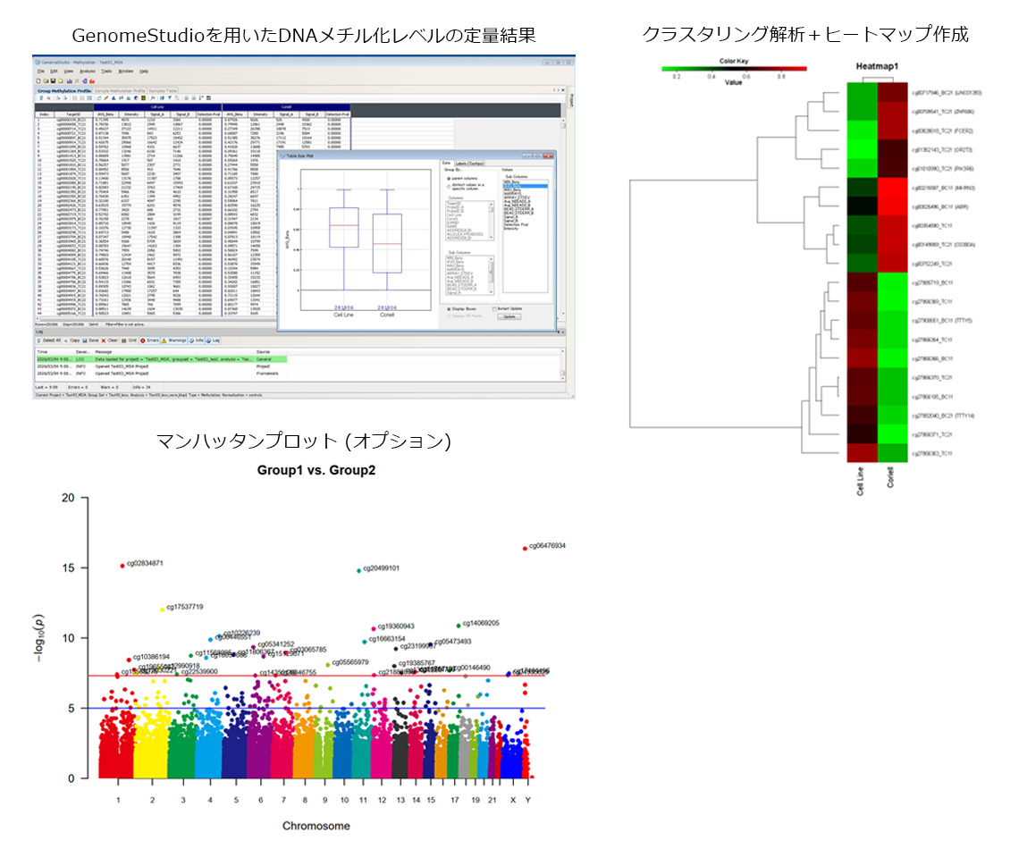Toggle the Info filter in Log panel
The width and height of the screenshot is (1027, 849).
198,340
